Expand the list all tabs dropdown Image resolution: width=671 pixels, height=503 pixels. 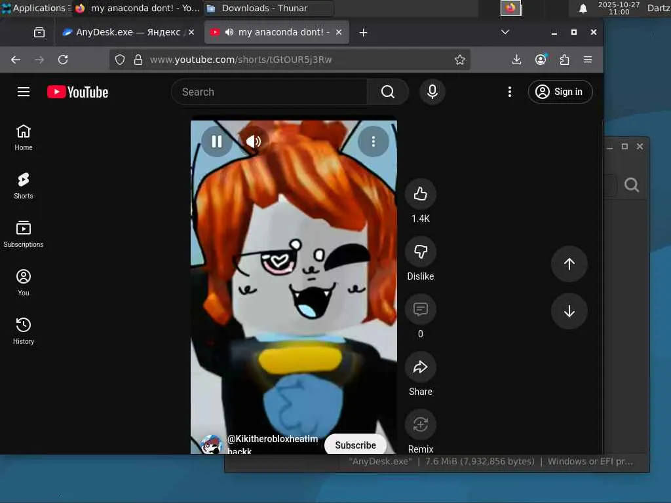click(505, 32)
